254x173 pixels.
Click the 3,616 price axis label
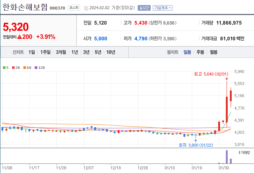click(x=239, y=144)
